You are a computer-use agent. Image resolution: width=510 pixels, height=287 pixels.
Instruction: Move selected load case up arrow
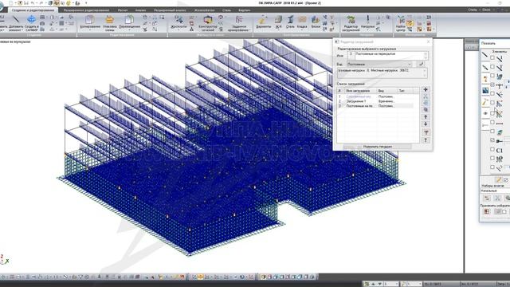pos(426,117)
